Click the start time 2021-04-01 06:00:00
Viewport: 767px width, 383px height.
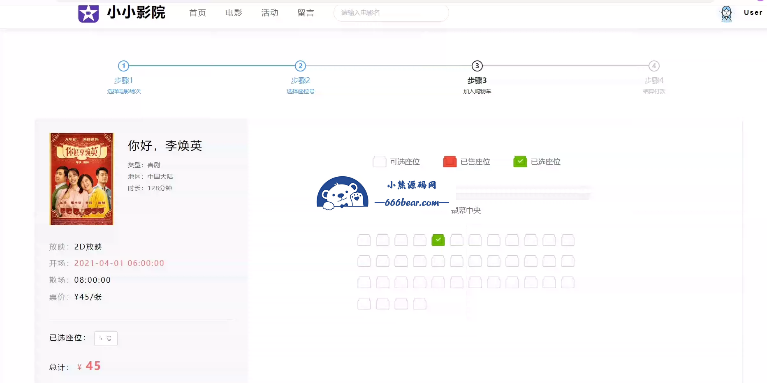(x=119, y=263)
